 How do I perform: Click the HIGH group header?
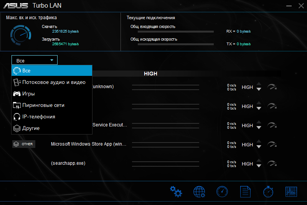(x=150, y=74)
